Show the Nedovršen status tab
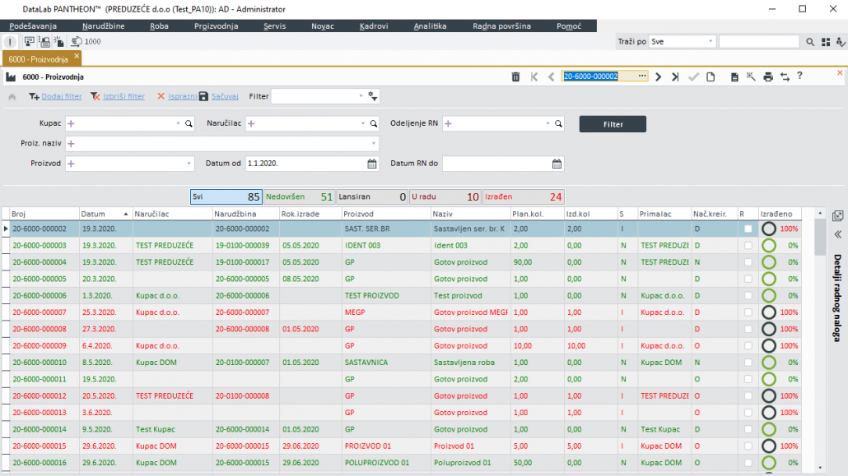 point(299,197)
